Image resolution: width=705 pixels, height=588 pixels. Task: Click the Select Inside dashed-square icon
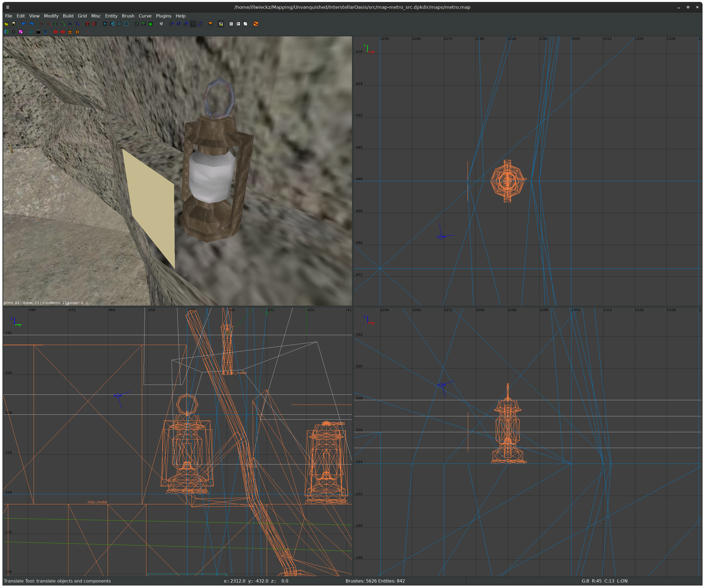[119, 24]
